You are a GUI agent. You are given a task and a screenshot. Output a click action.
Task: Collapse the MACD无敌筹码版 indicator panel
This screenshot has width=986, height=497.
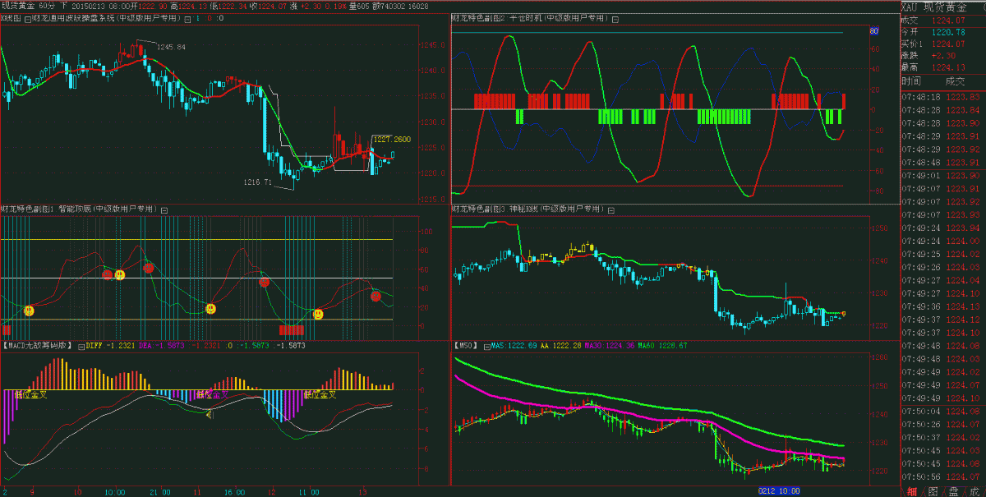pyautogui.click(x=81, y=346)
